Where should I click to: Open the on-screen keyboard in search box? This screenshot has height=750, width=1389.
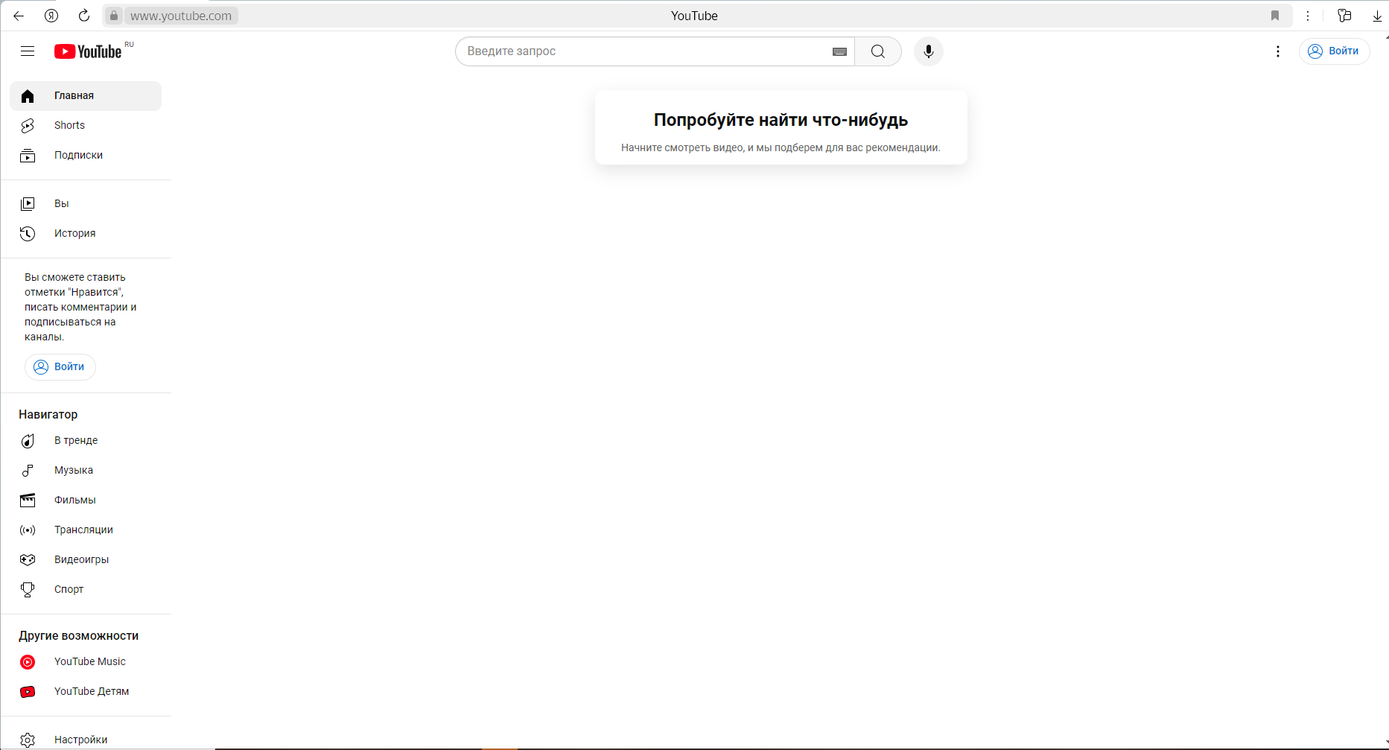click(839, 51)
